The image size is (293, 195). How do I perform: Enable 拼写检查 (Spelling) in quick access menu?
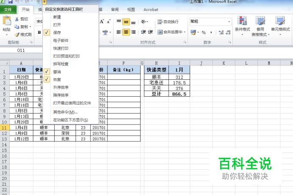pos(71,64)
